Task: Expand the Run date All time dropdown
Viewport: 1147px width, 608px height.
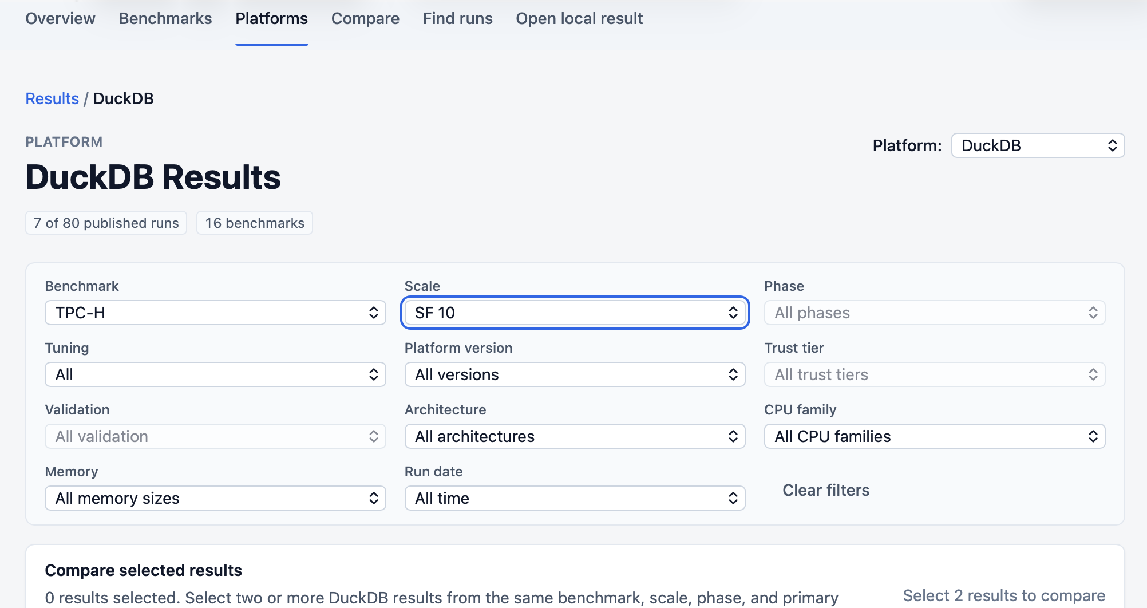Action: click(575, 498)
